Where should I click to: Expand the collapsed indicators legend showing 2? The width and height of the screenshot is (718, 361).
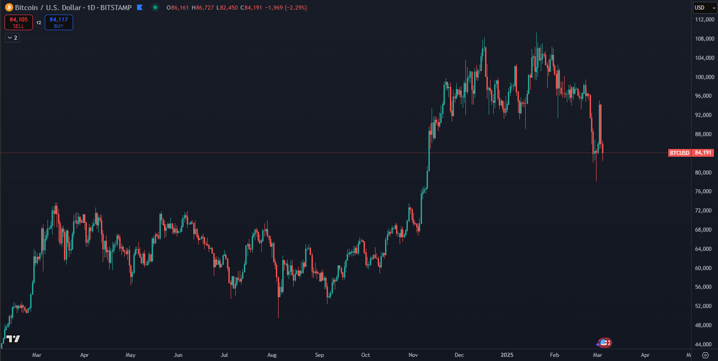pos(12,38)
